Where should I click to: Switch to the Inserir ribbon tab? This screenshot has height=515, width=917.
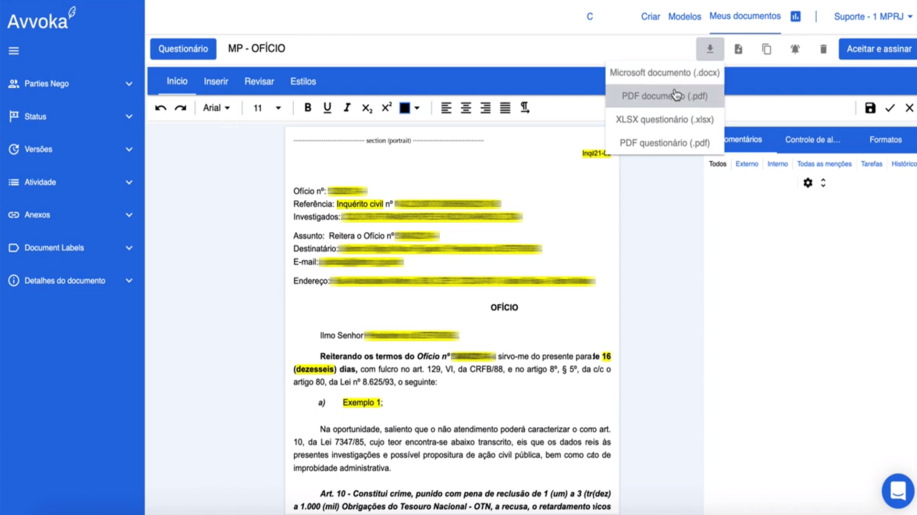(216, 82)
